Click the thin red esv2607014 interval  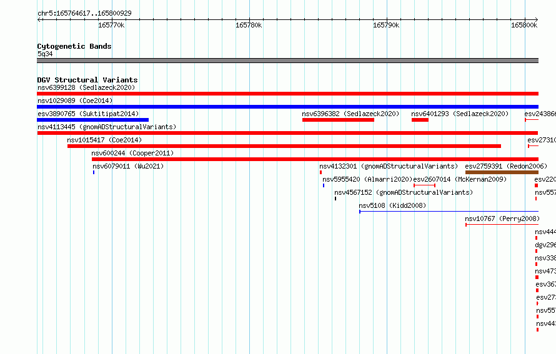coord(424,185)
